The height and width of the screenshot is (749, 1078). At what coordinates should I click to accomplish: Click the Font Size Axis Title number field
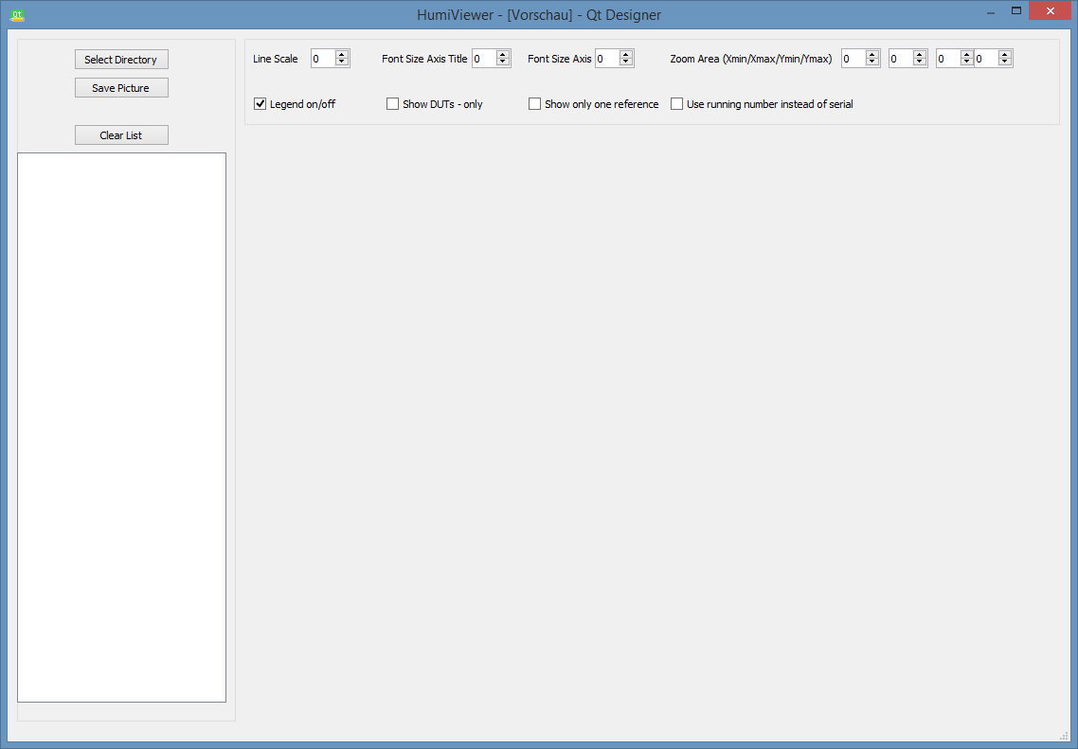coord(483,58)
